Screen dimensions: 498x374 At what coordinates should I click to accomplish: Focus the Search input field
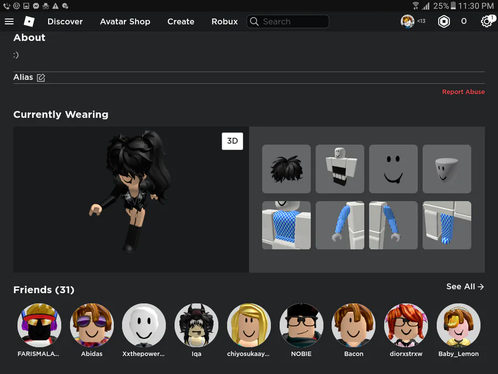288,21
